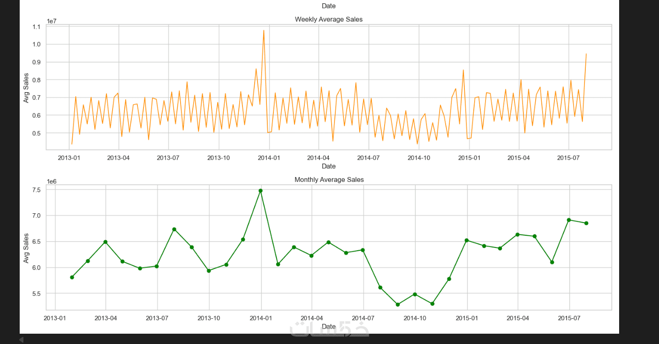Image resolution: width=659 pixels, height=344 pixels.
Task: Click the Date label at the very top
Action: tap(328, 6)
